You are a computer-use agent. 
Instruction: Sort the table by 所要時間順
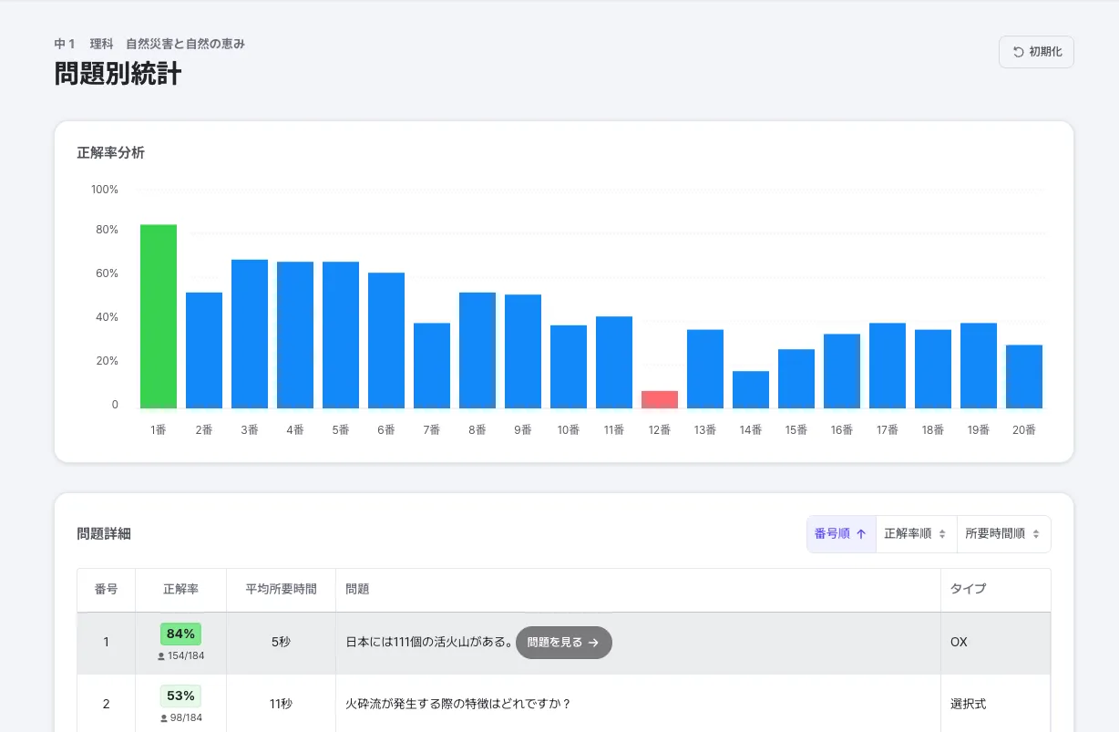click(x=1002, y=534)
